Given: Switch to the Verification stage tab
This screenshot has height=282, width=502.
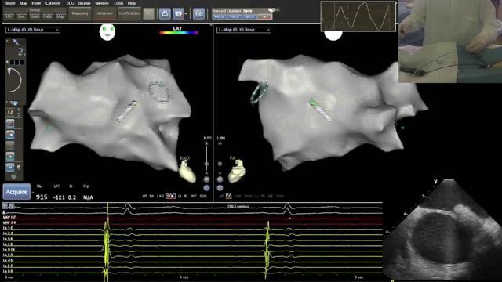Looking at the screenshot, I should click(129, 13).
